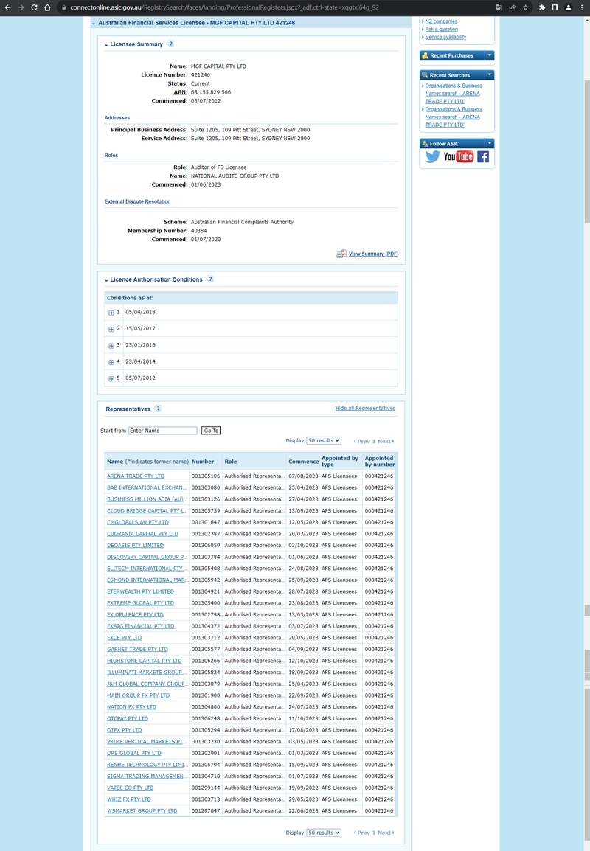Reload the page with the refresh icon
This screenshot has width=590, height=851.
[34, 7]
